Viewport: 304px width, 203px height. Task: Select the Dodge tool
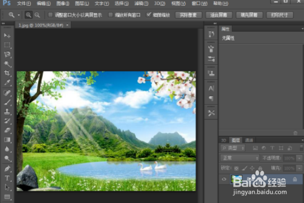pyautogui.click(x=7, y=159)
